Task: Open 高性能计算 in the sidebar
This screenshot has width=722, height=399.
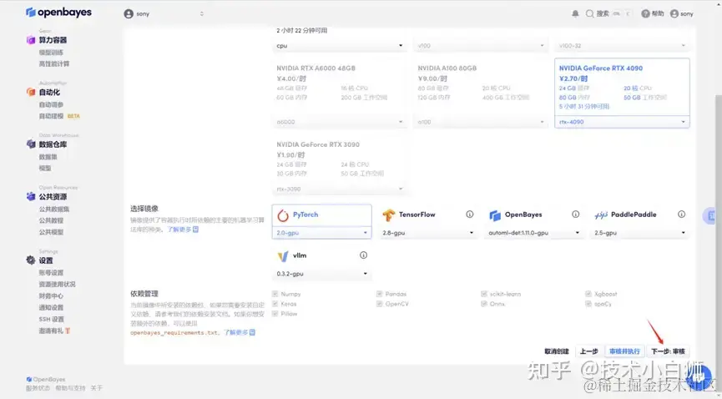Action: tap(54, 64)
